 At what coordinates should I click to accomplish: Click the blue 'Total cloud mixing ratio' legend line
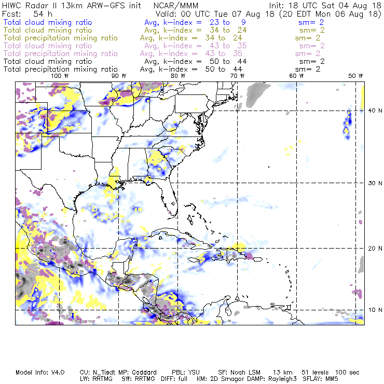(x=48, y=22)
